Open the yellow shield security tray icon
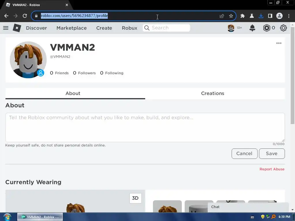This screenshot has height=221, width=295. coord(263,217)
